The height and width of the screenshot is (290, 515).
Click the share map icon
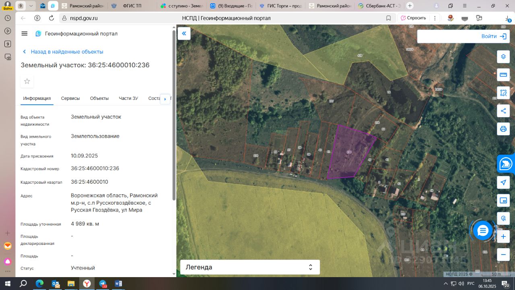pyautogui.click(x=503, y=111)
